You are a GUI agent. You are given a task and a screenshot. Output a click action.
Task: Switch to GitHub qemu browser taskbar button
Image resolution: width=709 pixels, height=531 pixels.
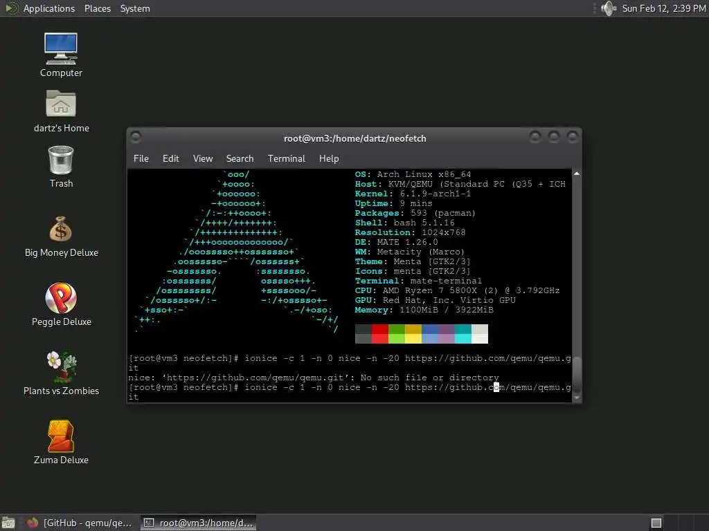tap(79, 523)
